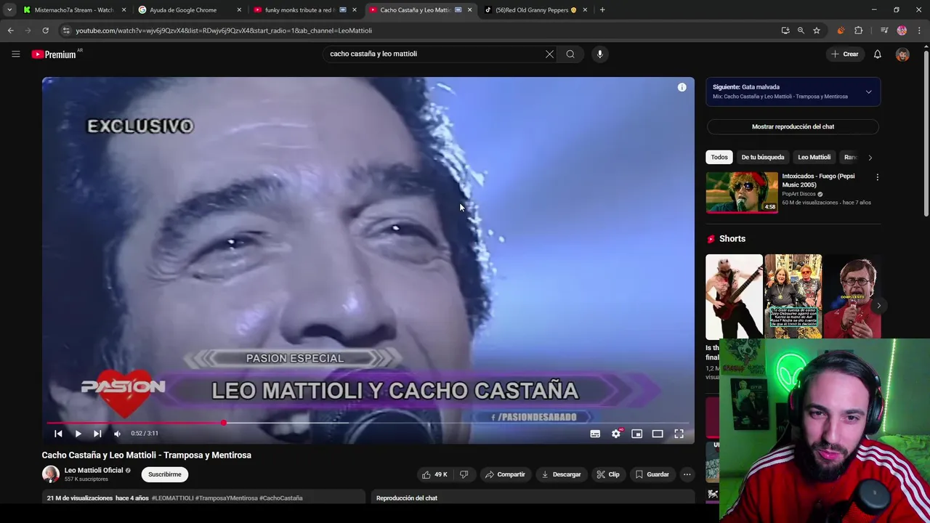Save the video with Guardar
The width and height of the screenshot is (930, 523).
point(652,474)
